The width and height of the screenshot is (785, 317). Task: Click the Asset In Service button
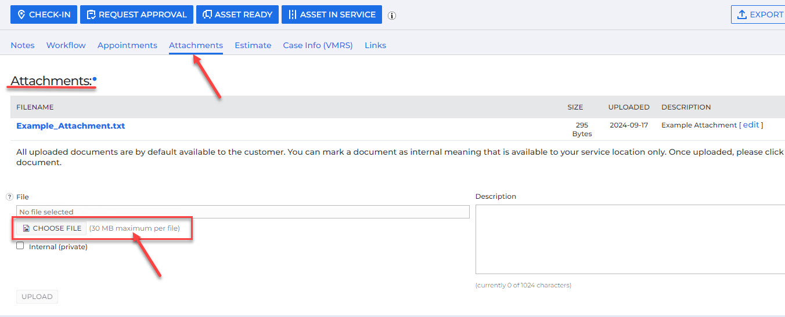pos(332,14)
